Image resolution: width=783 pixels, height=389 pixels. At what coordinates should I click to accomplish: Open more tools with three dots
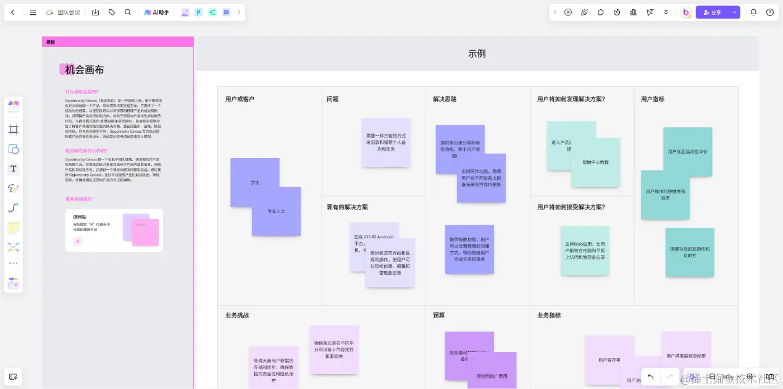click(x=14, y=264)
